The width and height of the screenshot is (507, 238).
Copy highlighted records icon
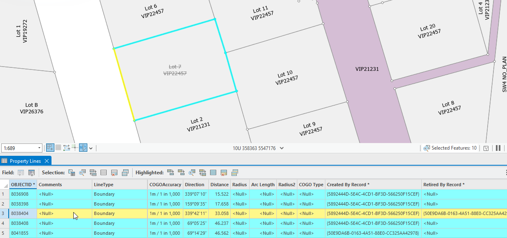coord(235,173)
